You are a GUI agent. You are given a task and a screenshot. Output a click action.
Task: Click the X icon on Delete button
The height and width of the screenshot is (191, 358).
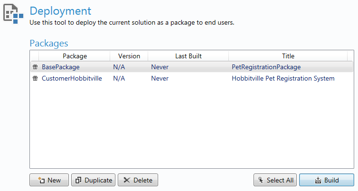click(126, 180)
